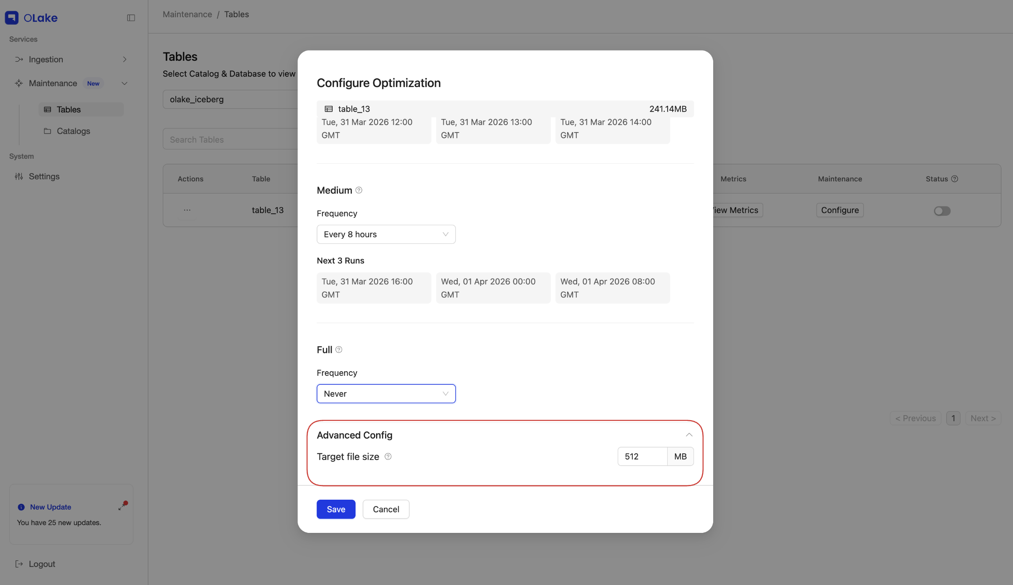
Task: Save the optimization configuration
Action: tap(335, 509)
